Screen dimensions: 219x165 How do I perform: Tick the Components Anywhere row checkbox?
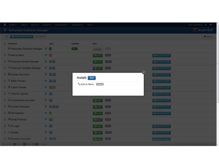pyautogui.click(x=5, y=100)
